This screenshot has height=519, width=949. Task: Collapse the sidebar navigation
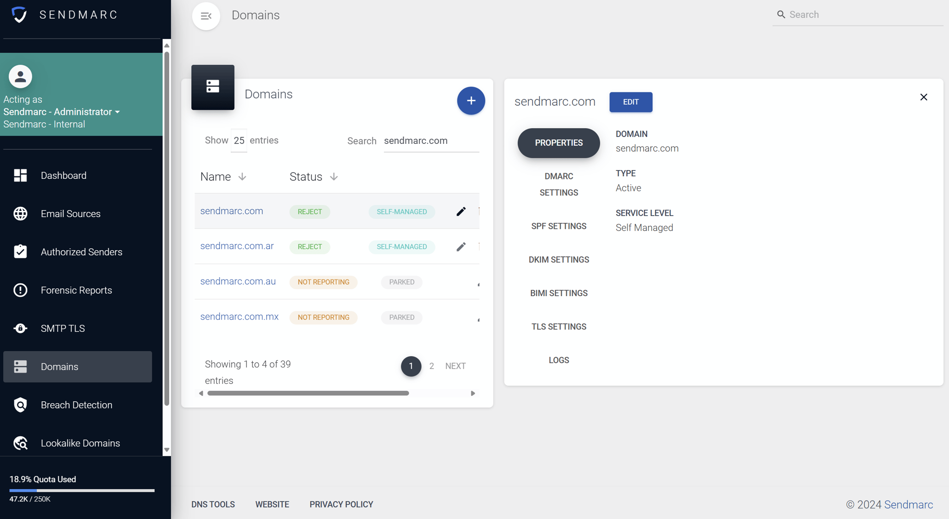coord(206,16)
